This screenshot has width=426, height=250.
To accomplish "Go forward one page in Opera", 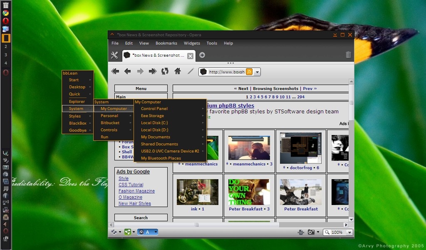I will tap(140, 71).
